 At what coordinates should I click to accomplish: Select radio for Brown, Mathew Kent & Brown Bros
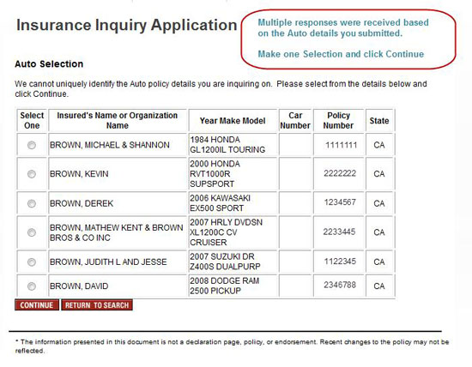[x=32, y=232]
